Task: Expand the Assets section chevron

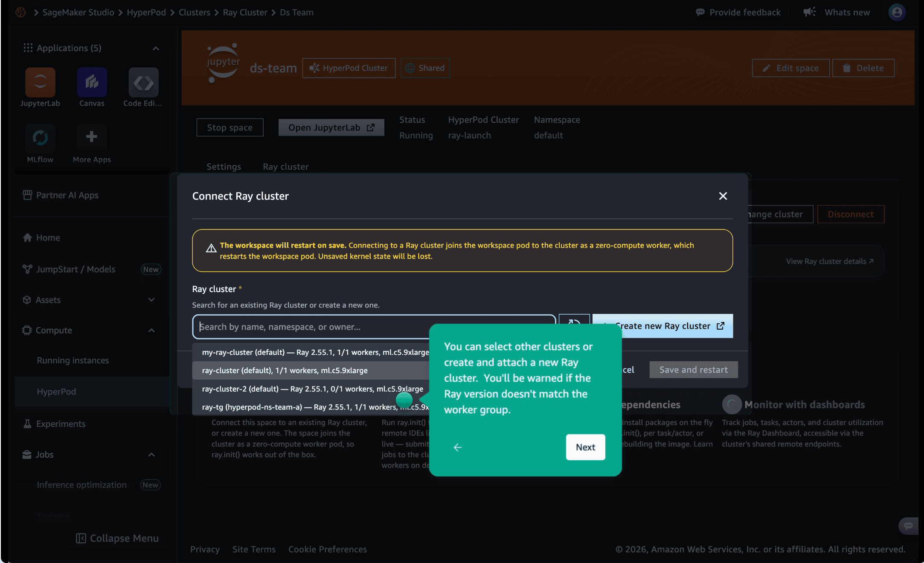Action: point(151,300)
